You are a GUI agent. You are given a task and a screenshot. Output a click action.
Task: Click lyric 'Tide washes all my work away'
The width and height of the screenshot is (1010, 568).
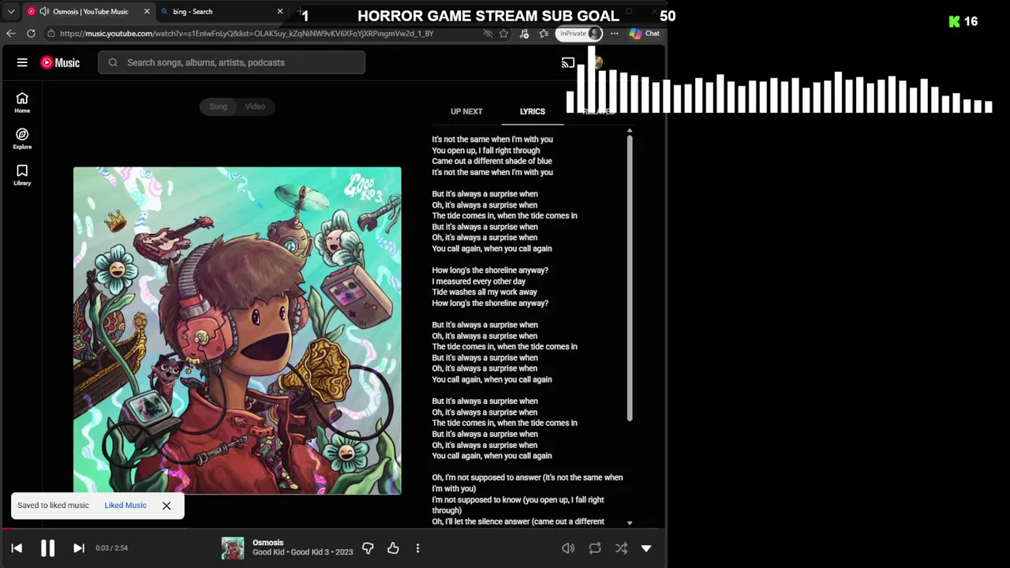click(x=484, y=292)
